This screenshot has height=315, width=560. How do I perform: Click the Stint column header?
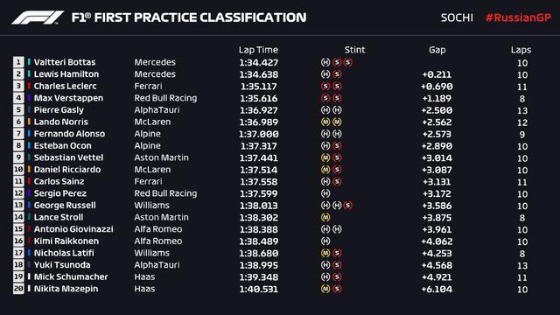click(354, 50)
